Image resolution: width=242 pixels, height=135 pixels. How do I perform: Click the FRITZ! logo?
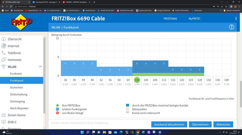pos(21,22)
